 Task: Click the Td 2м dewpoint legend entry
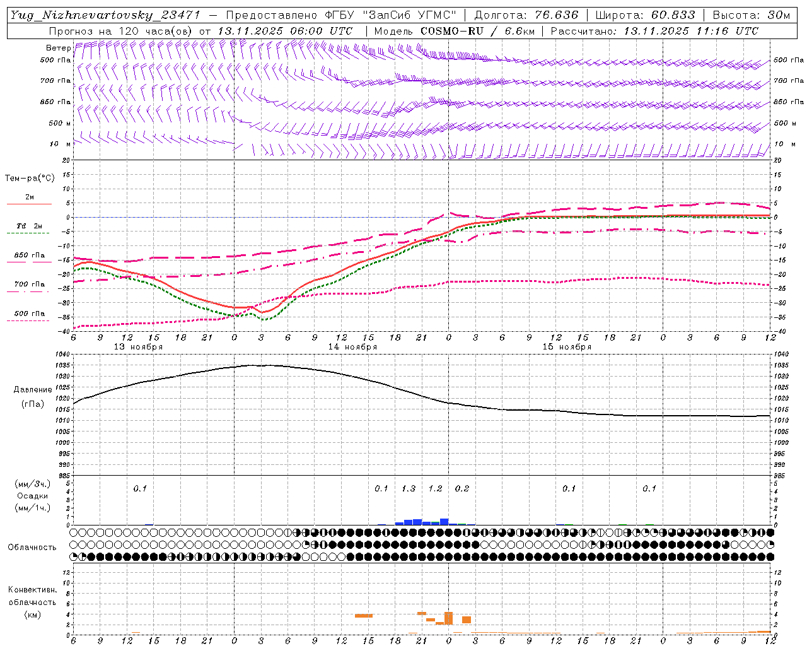[29, 226]
